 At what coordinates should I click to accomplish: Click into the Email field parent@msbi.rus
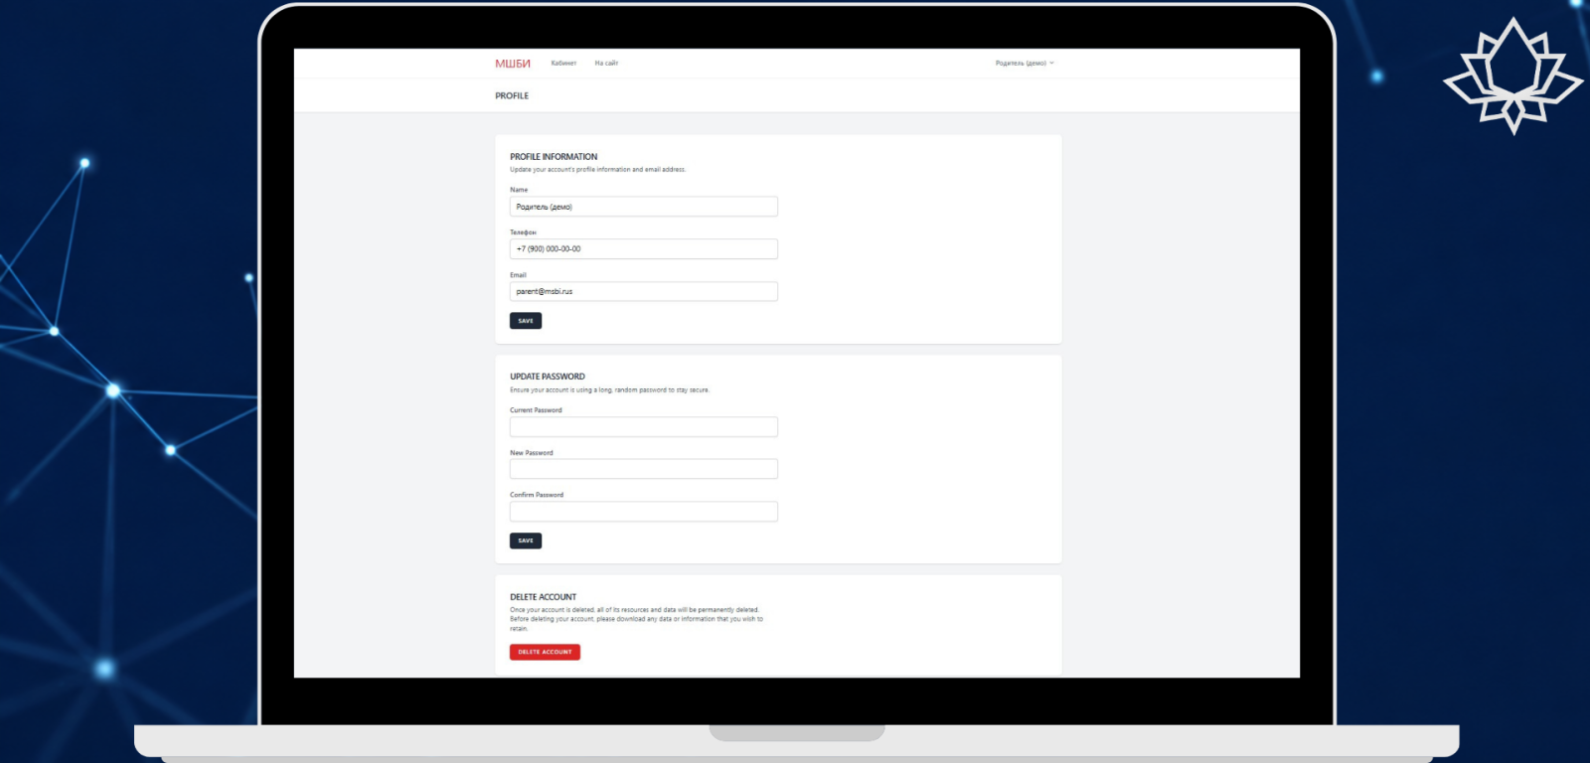click(x=644, y=292)
